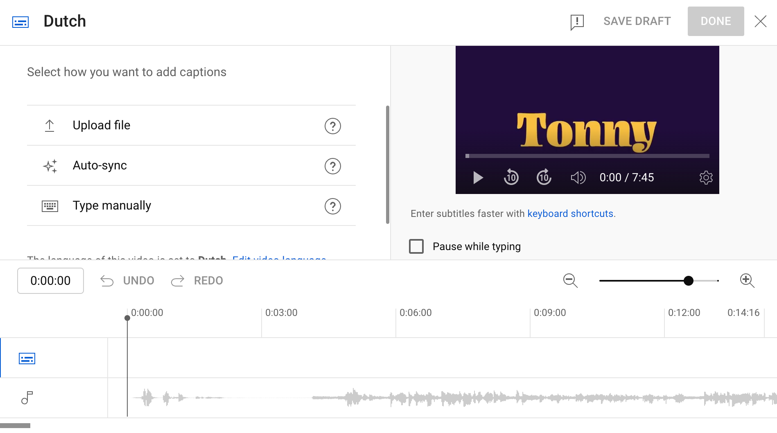The image size is (777, 433).
Task: Click the timeline playhead marker
Action: click(x=127, y=318)
